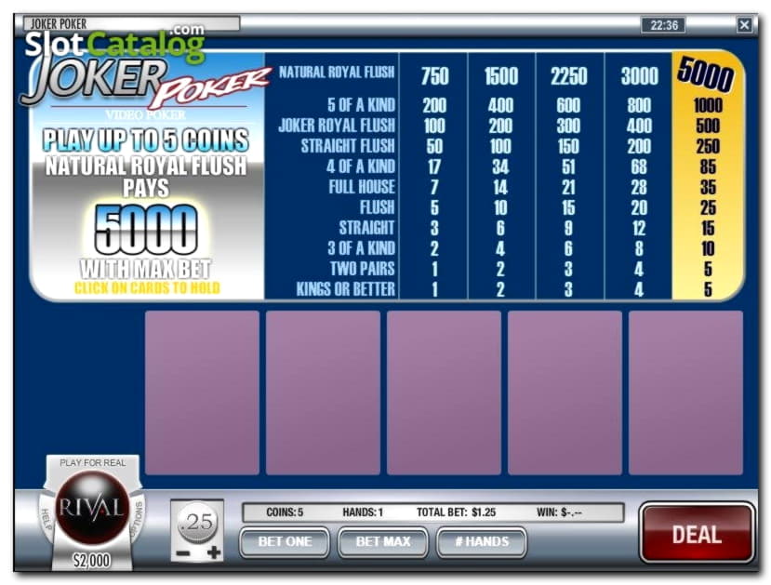Viewport: 771px width, 585px height.
Task: Click the BET ONE button
Action: (x=285, y=541)
